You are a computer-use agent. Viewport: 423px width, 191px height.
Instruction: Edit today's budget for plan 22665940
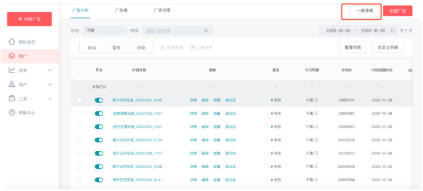[x=316, y=167]
